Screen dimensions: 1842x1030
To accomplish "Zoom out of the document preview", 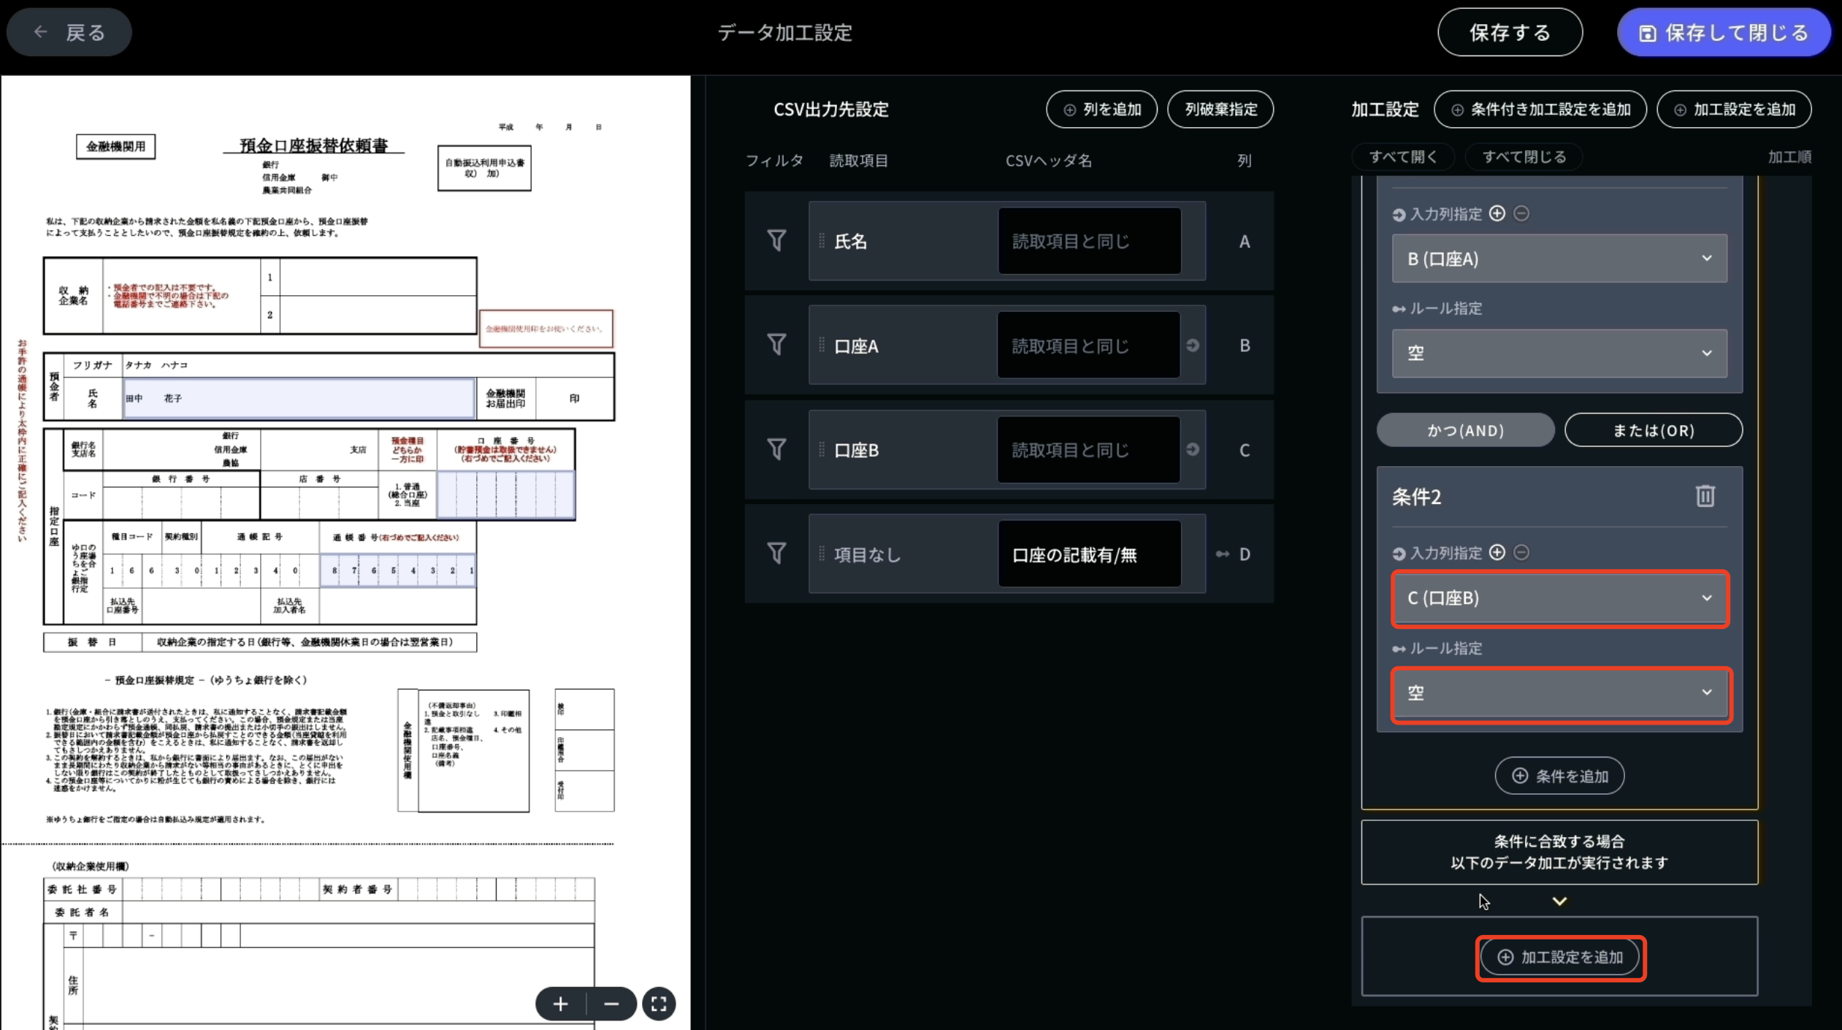I will pos(612,1004).
